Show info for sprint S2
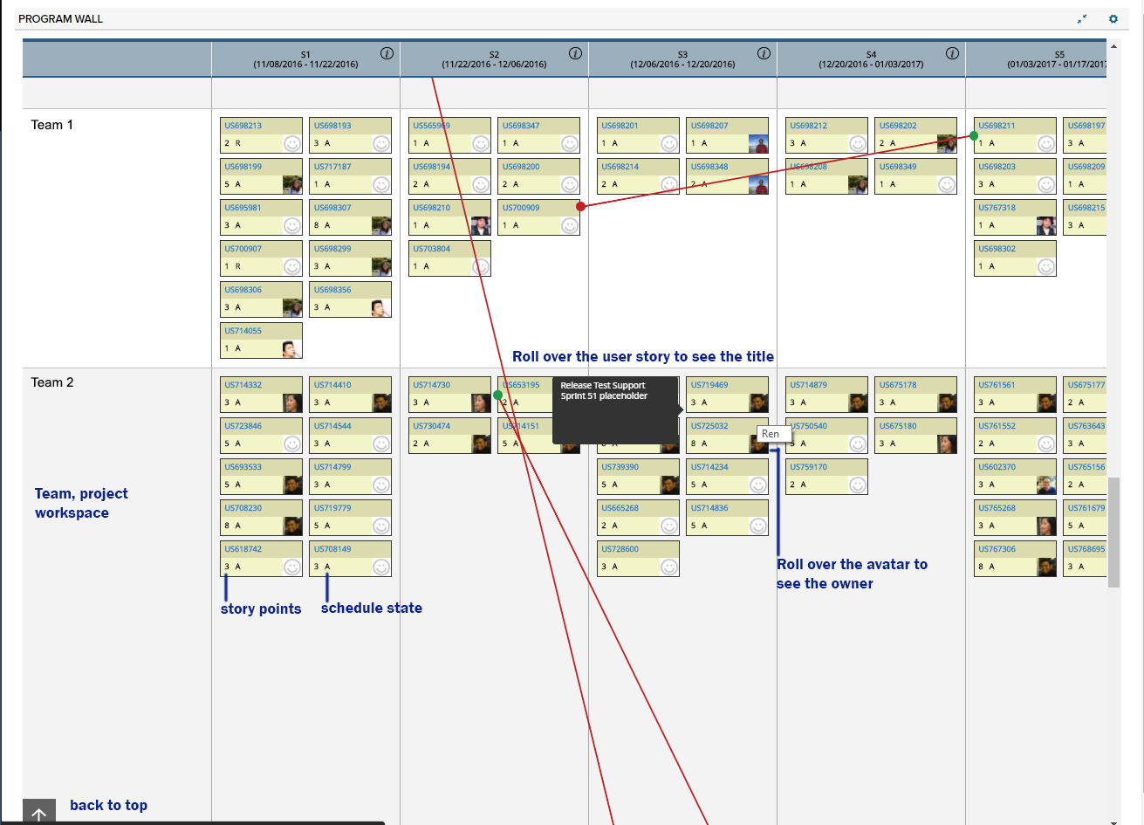 [575, 53]
